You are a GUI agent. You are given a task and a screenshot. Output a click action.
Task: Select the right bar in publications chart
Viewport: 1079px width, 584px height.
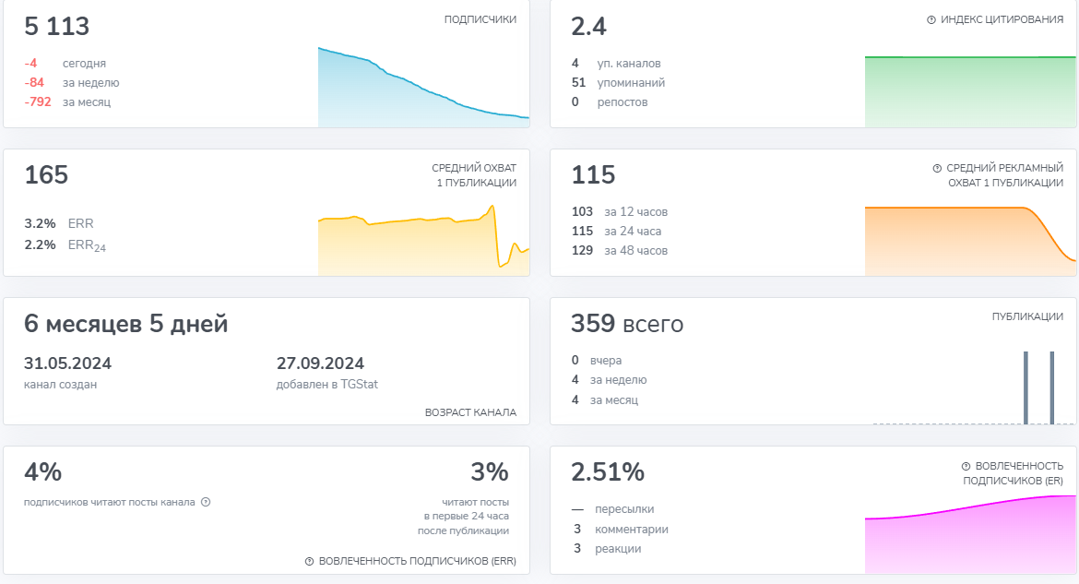[x=1051, y=387]
